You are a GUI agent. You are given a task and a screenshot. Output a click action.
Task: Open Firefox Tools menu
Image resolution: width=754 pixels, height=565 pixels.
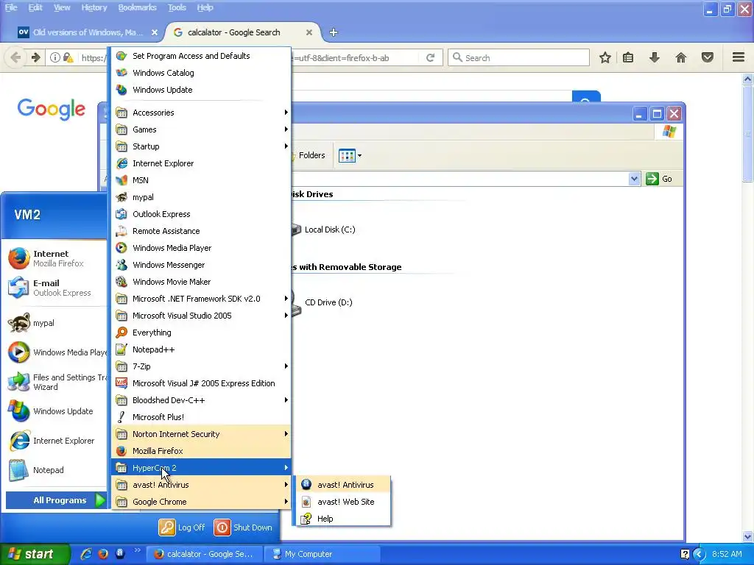point(177,7)
